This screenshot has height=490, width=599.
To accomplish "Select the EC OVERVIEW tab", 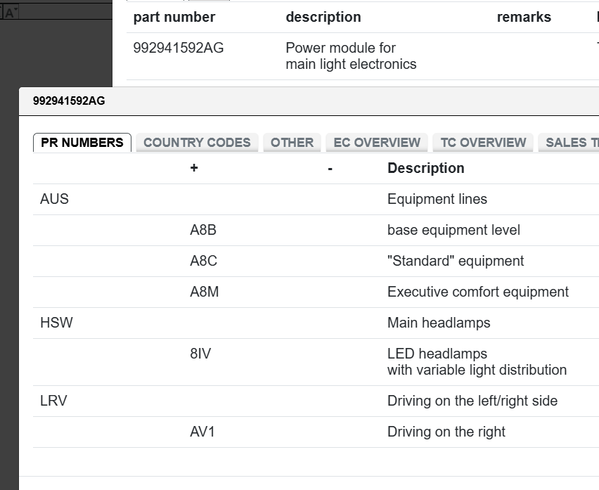I will (x=377, y=142).
